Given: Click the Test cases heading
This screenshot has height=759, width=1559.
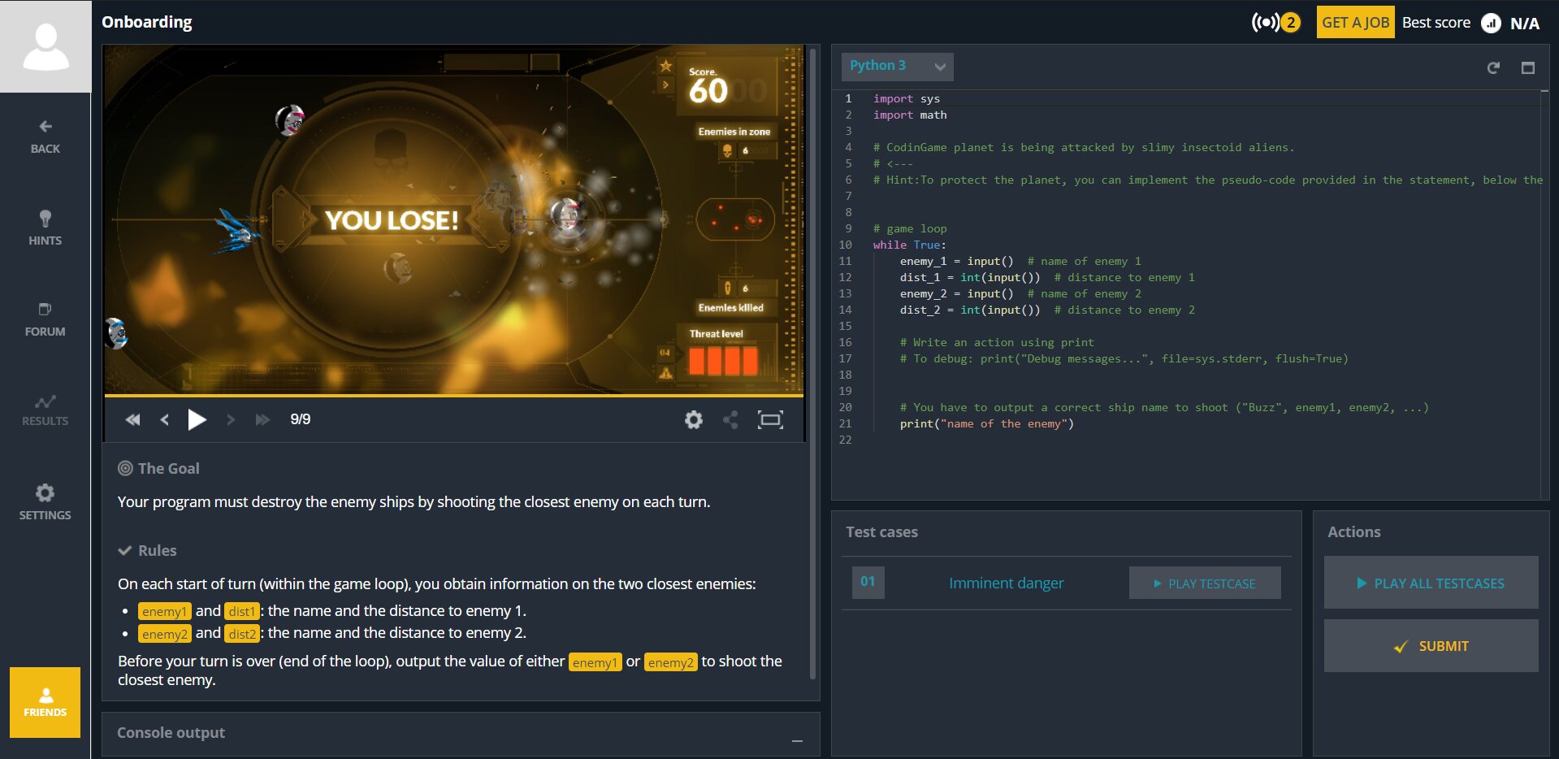Looking at the screenshot, I should click(881, 531).
